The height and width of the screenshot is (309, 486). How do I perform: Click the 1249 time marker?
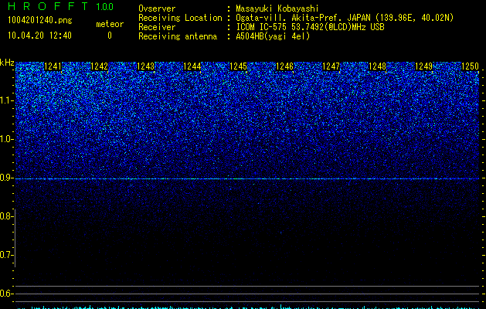pos(423,66)
